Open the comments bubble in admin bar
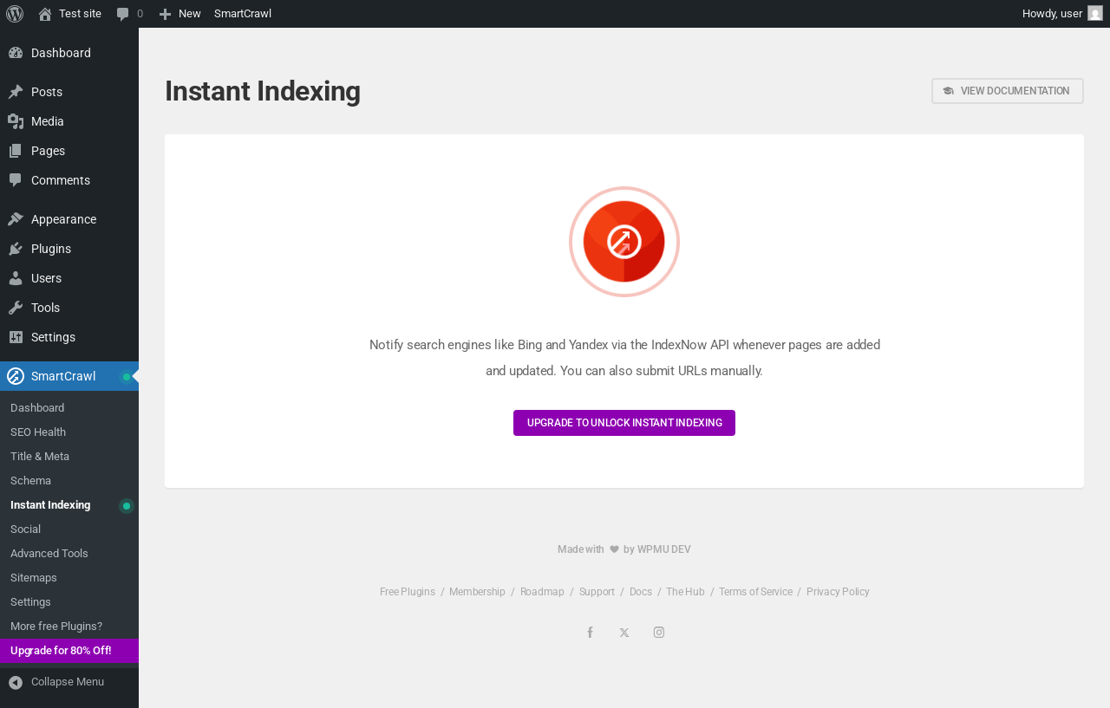1110x708 pixels. [x=130, y=14]
